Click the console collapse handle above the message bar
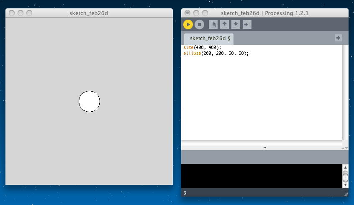The width and height of the screenshot is (354, 205). click(x=264, y=147)
